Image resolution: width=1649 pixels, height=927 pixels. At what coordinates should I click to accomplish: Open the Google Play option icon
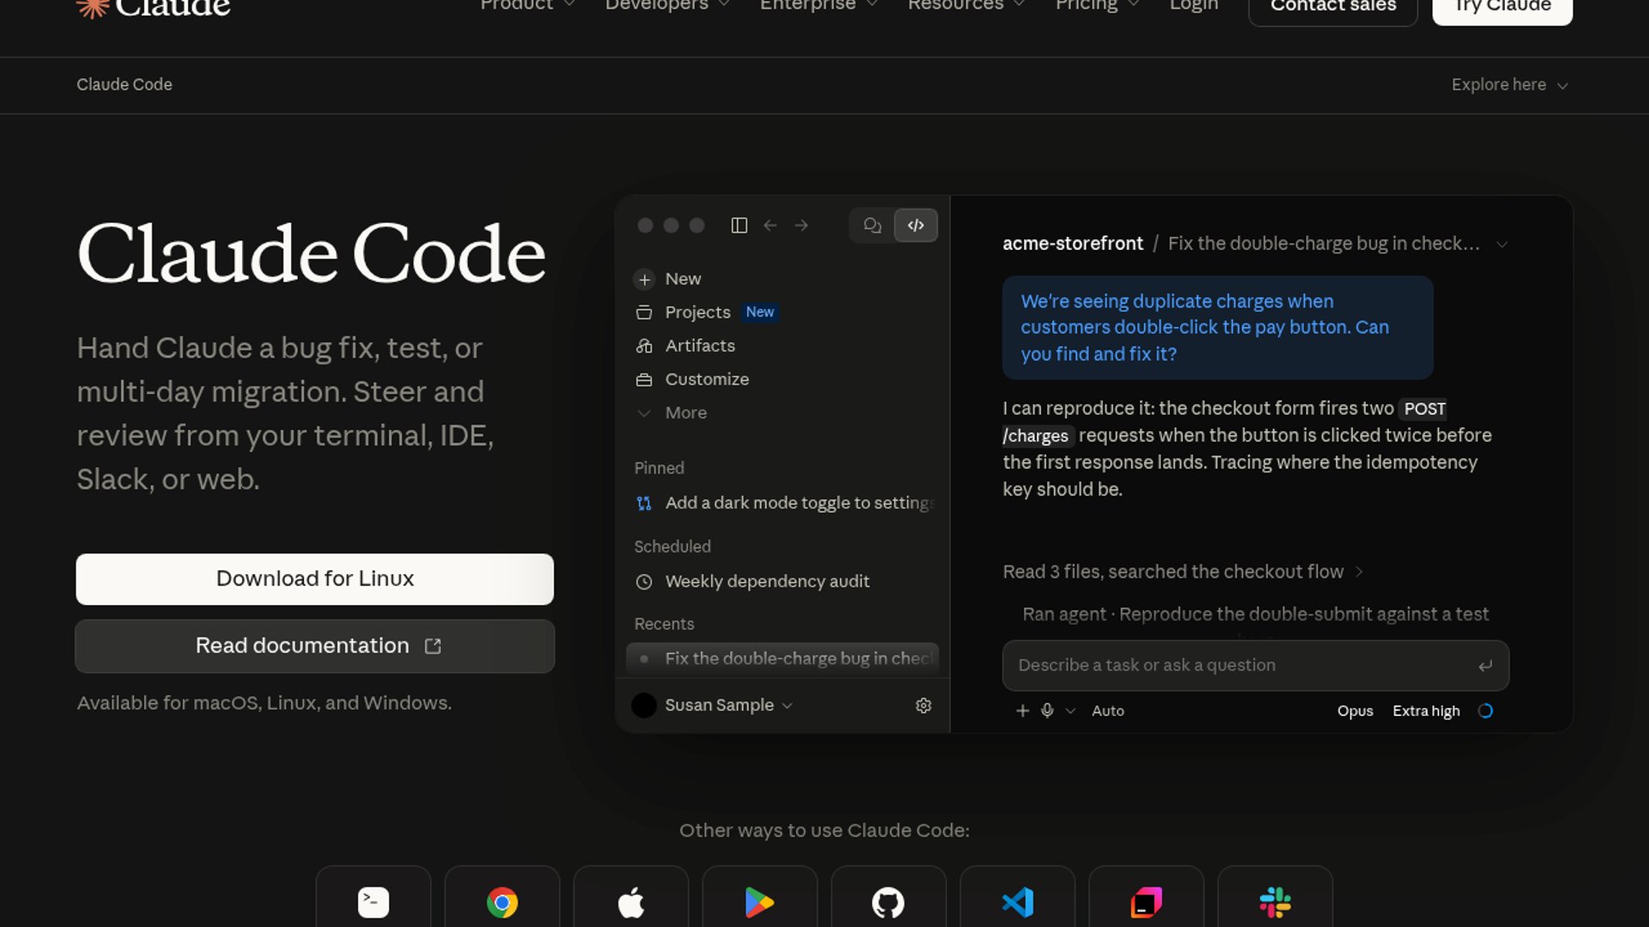[760, 901]
